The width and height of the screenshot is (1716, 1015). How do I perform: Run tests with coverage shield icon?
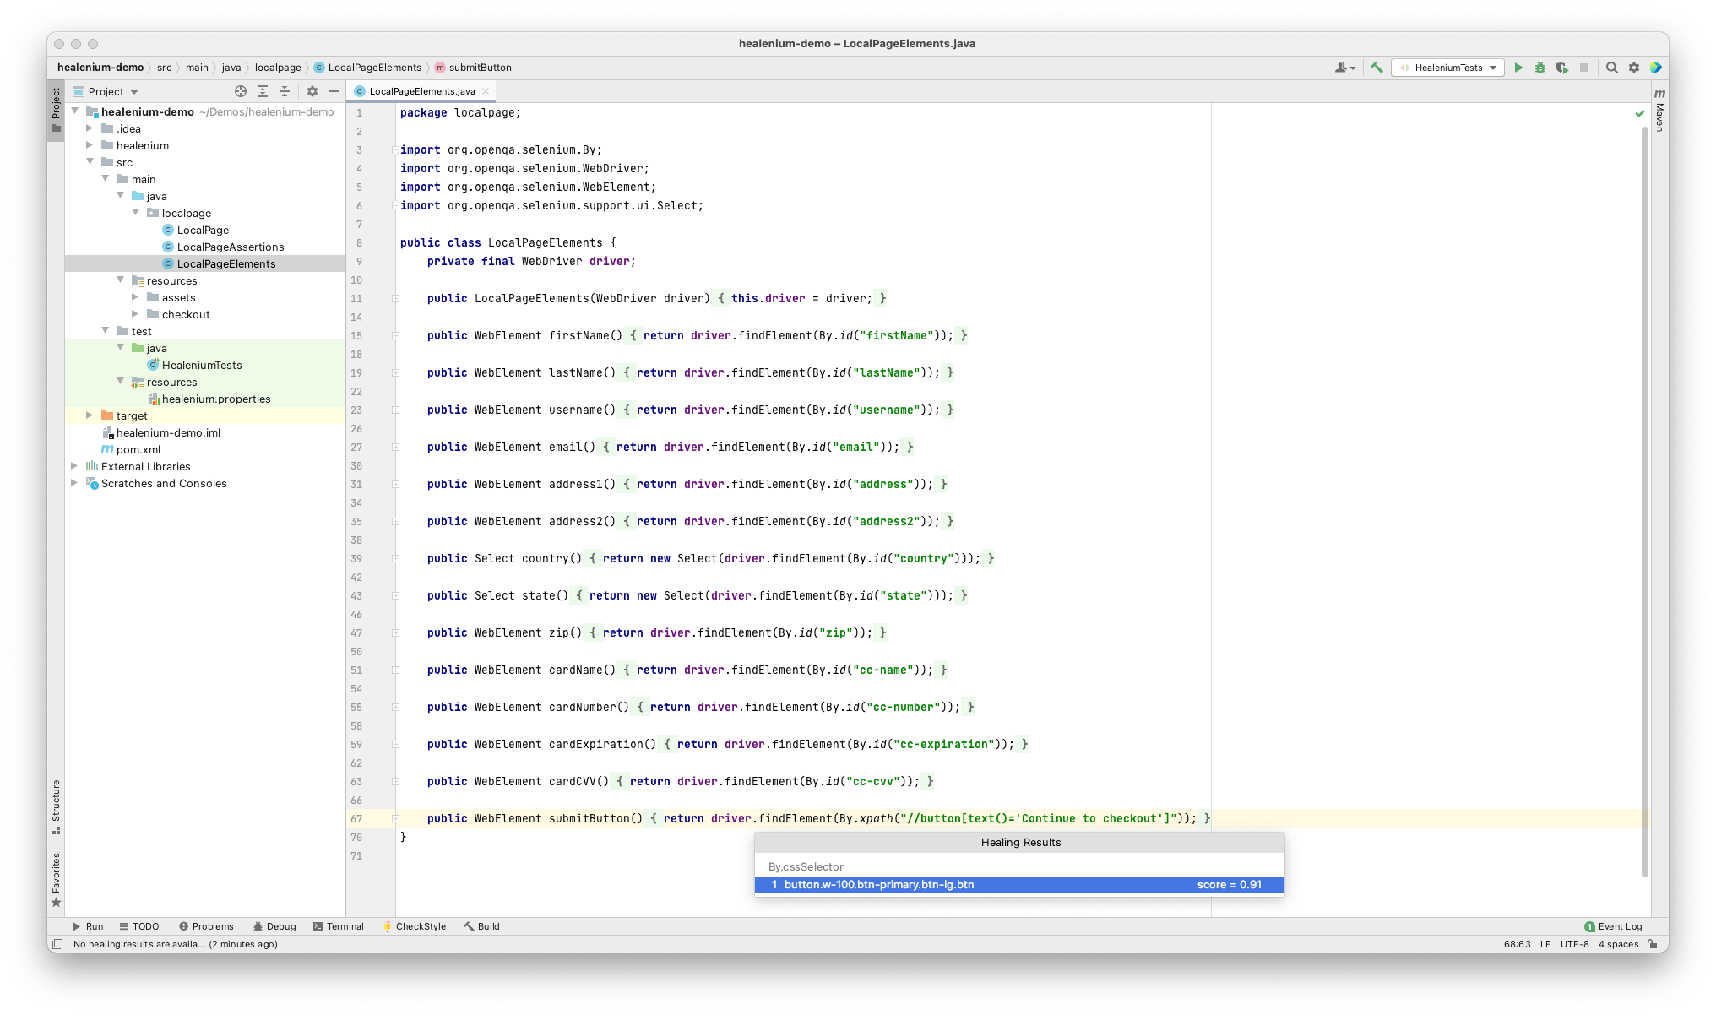click(x=1561, y=68)
